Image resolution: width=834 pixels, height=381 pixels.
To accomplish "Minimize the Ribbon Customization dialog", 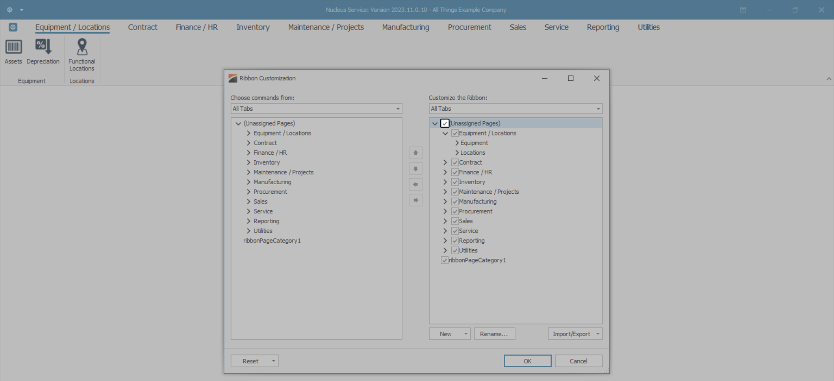I will point(545,78).
